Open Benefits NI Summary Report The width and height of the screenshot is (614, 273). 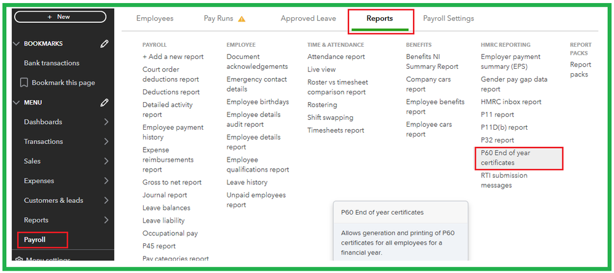tap(432, 62)
